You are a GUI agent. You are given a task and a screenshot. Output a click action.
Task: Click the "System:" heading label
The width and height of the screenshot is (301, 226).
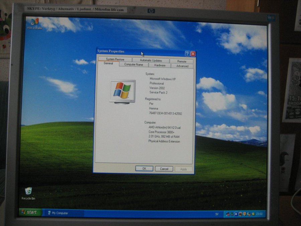tap(150, 74)
